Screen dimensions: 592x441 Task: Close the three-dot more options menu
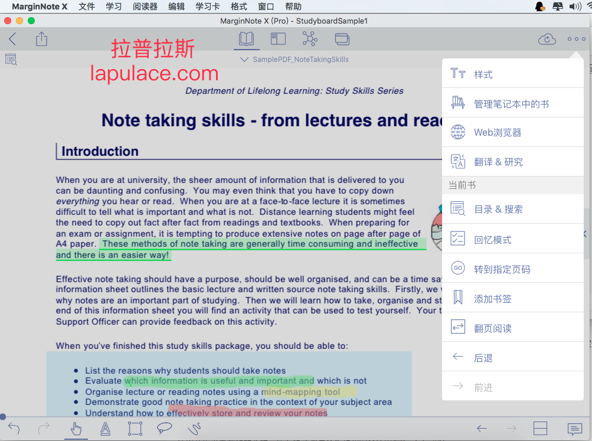pyautogui.click(x=576, y=39)
